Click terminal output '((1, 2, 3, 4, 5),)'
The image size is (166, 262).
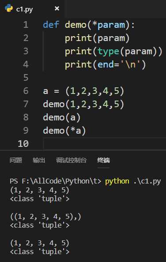click(x=45, y=217)
